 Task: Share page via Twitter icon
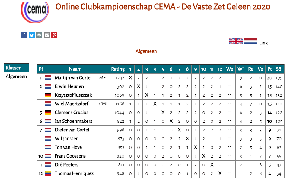pos(32,35)
